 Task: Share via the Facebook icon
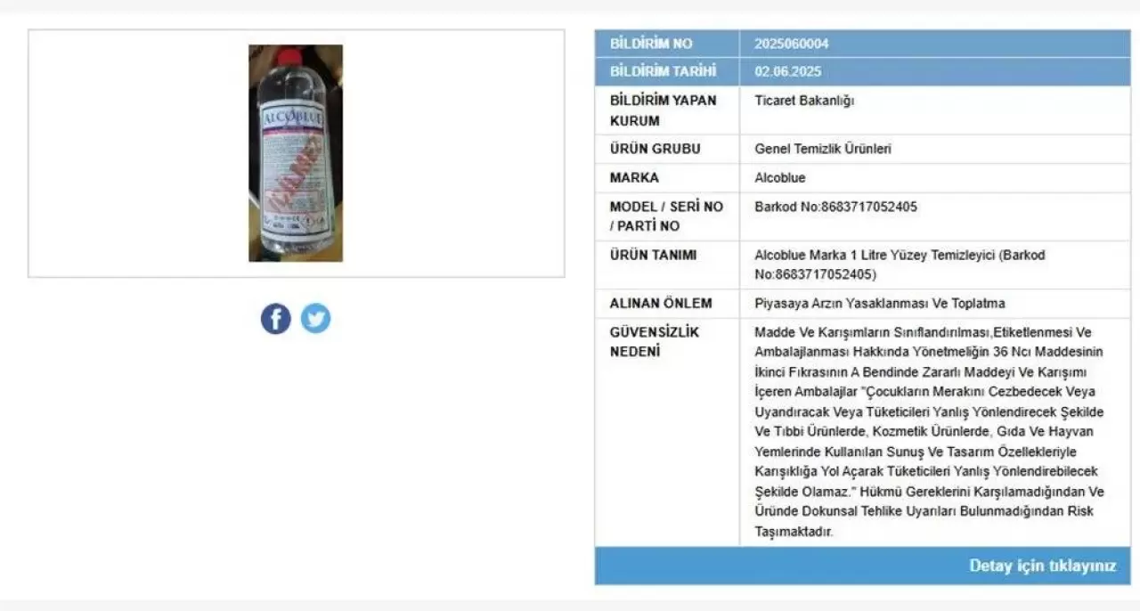pos(276,318)
